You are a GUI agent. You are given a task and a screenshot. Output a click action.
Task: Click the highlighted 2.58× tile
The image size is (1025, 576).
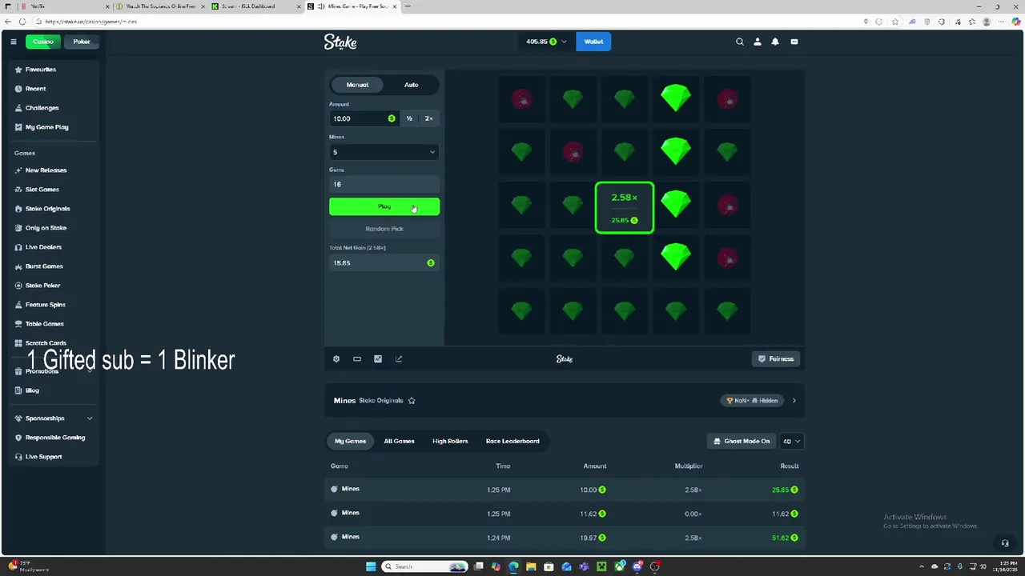[625, 208]
